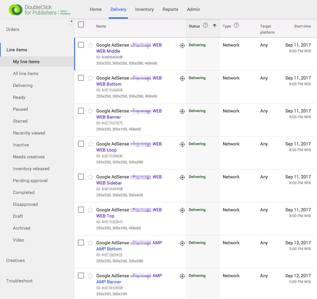This screenshot has height=299, width=317.
Task: Star the WEB Loop line item
Action: [x=90, y=144]
